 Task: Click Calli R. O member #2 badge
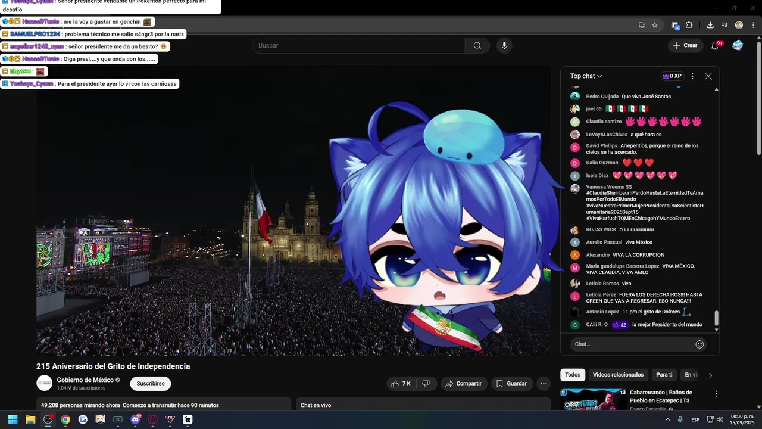click(x=620, y=325)
